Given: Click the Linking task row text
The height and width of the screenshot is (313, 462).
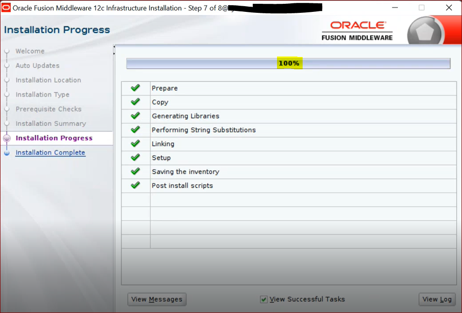Looking at the screenshot, I should pos(163,143).
